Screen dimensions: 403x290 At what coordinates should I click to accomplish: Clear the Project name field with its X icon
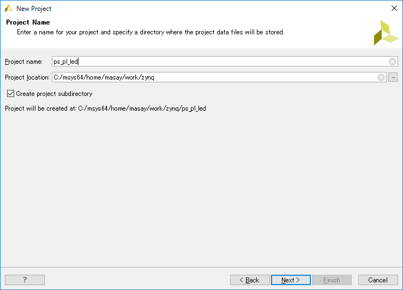pos(393,62)
